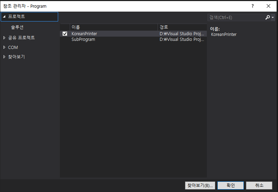The image size is (278, 192).
Task: Select KoreanPrinter name in list
Action: click(84, 34)
